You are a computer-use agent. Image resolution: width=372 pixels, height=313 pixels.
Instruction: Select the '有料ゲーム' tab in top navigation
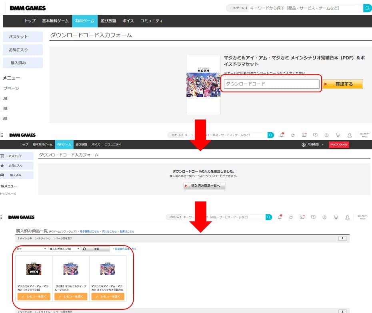pyautogui.click(x=83, y=21)
